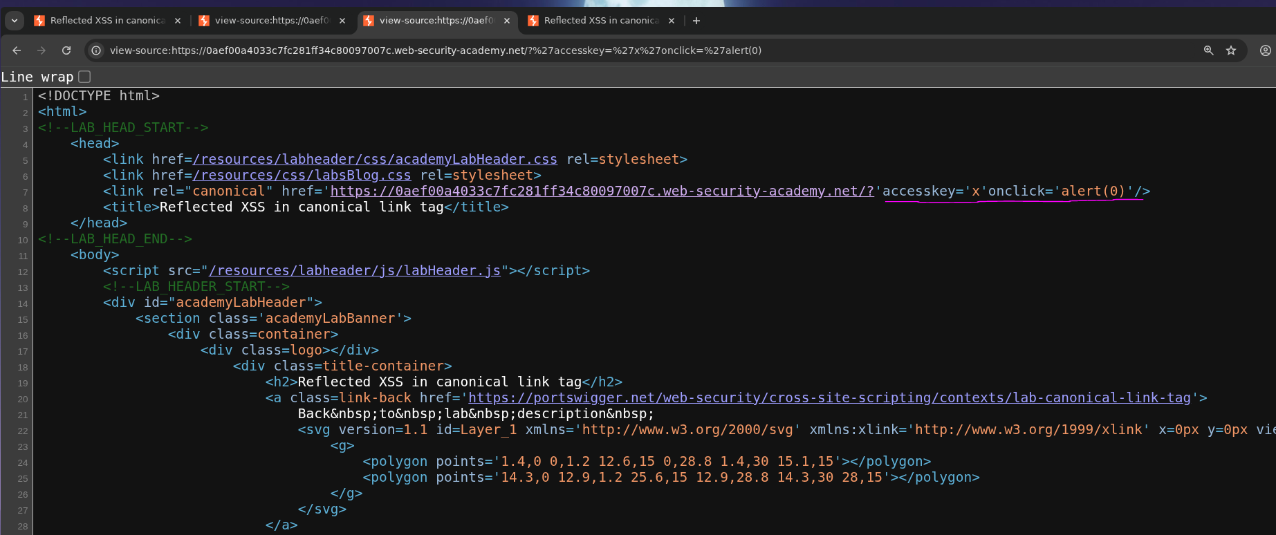The height and width of the screenshot is (535, 1276).
Task: Click the Back to lab description text
Action: 476,414
